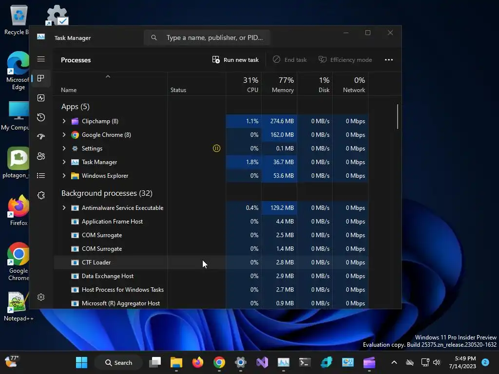The width and height of the screenshot is (499, 374).
Task: Open Clipchamp from the taskbar
Action: click(369, 362)
